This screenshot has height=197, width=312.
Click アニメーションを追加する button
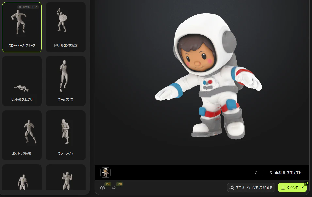(251, 188)
